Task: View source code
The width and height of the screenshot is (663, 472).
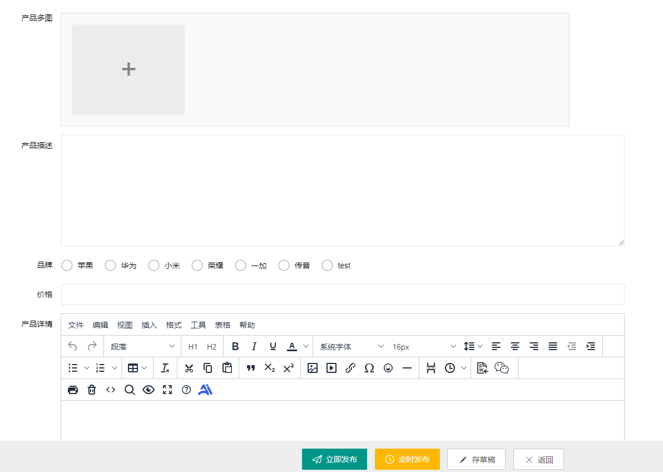Action: [111, 390]
